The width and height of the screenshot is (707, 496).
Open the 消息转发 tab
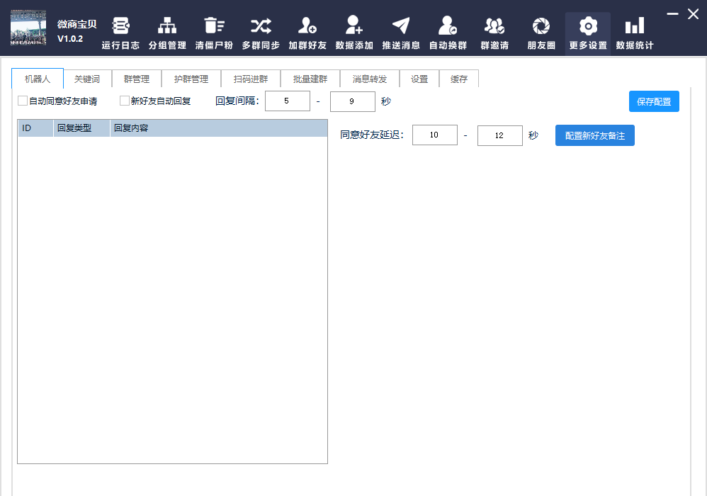tap(370, 79)
